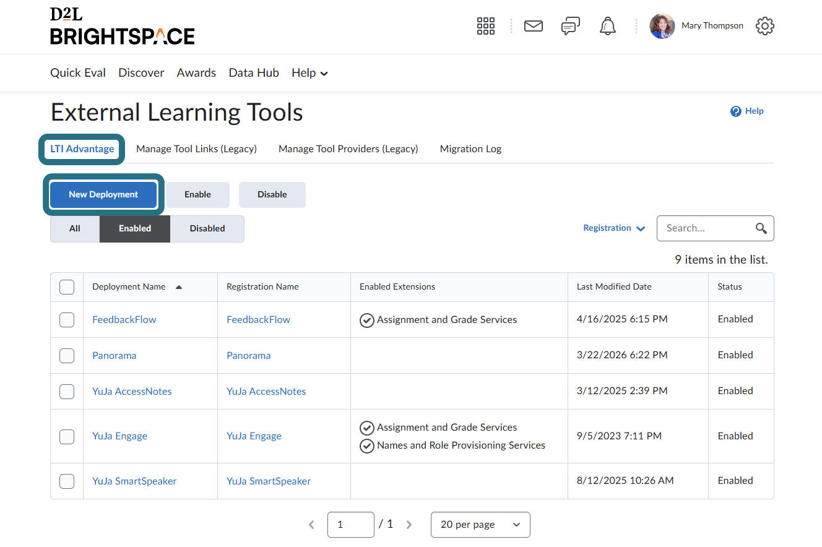Open the FeedbackFlow registration name link
This screenshot has height=547, width=822.
(259, 320)
